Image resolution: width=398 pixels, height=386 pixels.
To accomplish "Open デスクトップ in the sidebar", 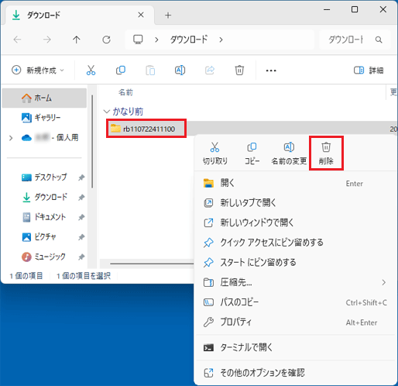I will [x=44, y=177].
